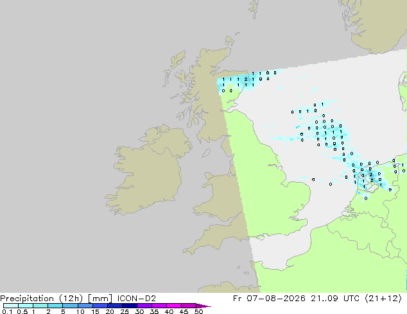Click the Fr 07-08-2026 date text
Image resolution: width=407 pixels, height=314 pixels.
click(269, 299)
